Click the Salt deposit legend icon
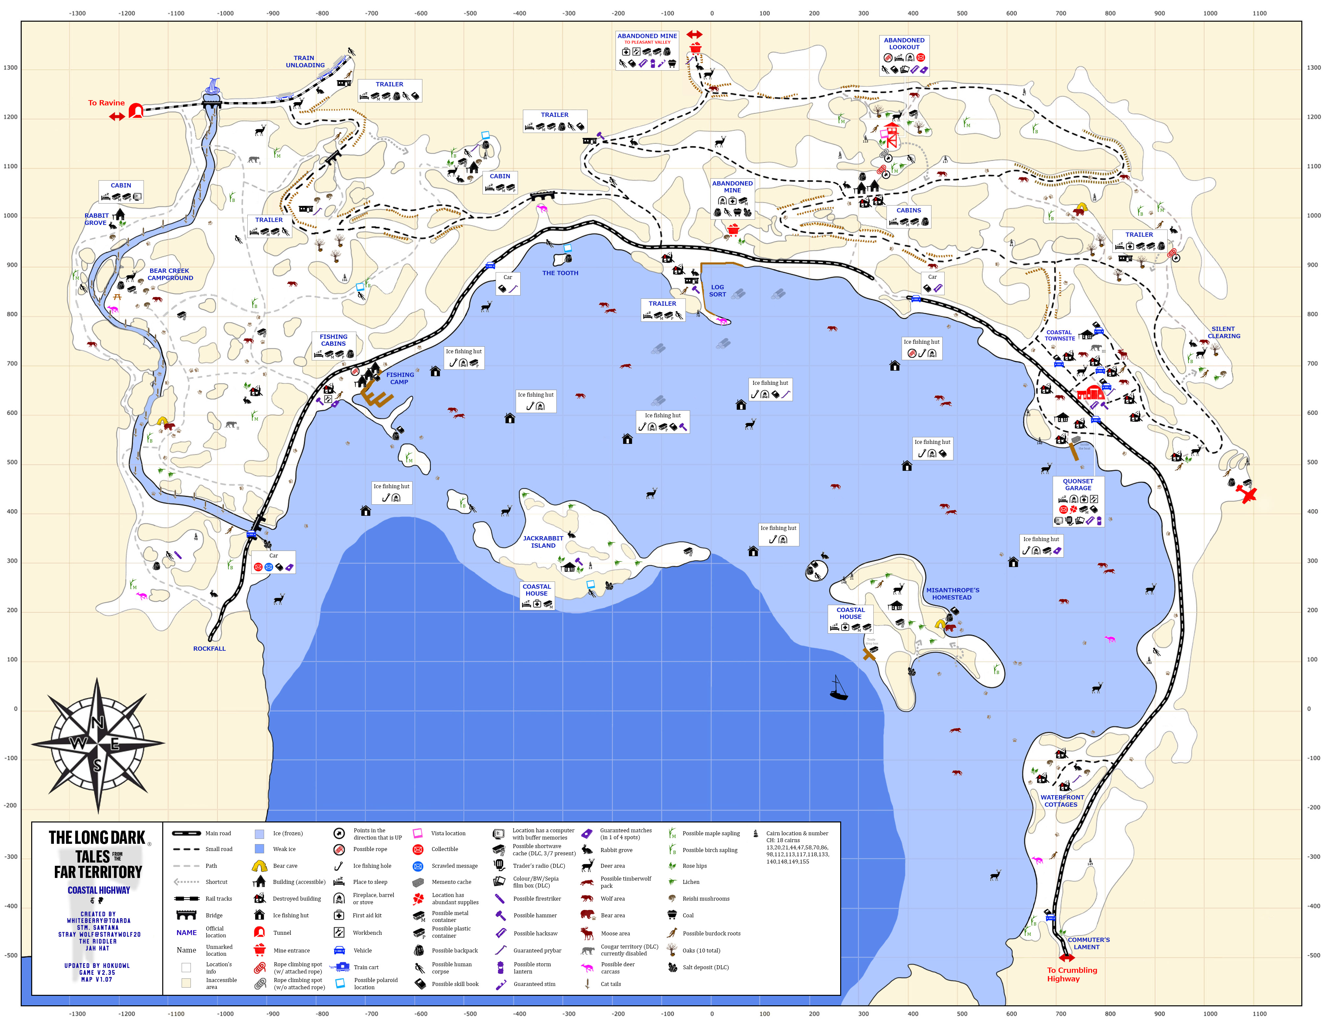1323x1027 pixels. (672, 967)
